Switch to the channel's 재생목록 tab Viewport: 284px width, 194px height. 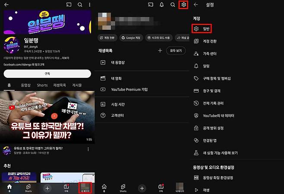pos(60,85)
